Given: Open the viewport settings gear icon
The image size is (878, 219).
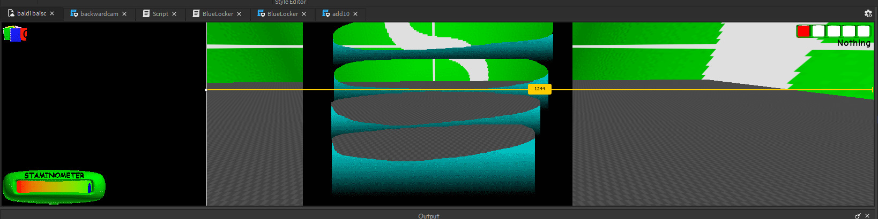Looking at the screenshot, I should (868, 13).
